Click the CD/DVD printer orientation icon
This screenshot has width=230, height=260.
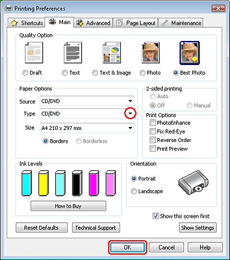(x=193, y=182)
